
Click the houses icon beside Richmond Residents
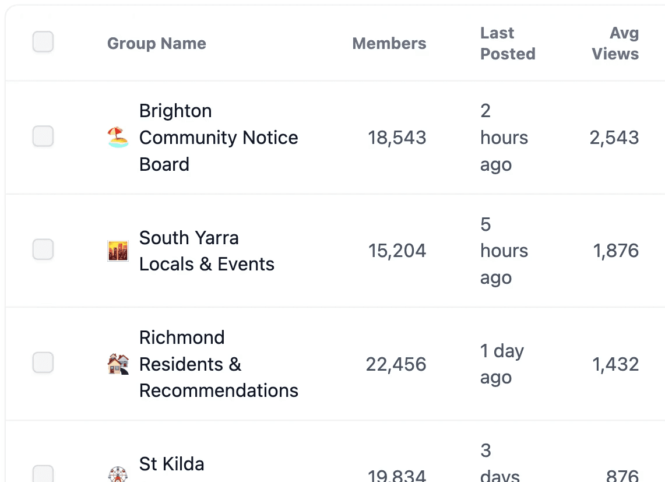118,364
